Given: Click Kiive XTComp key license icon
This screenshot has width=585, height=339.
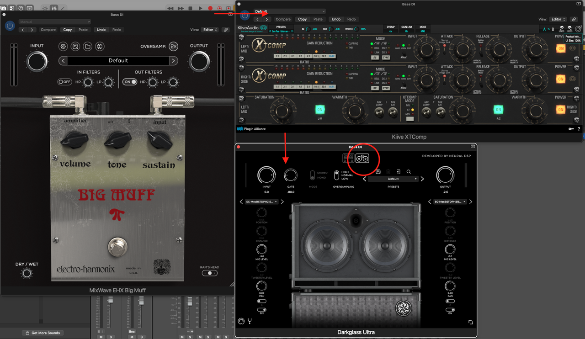Looking at the screenshot, I should click(571, 129).
